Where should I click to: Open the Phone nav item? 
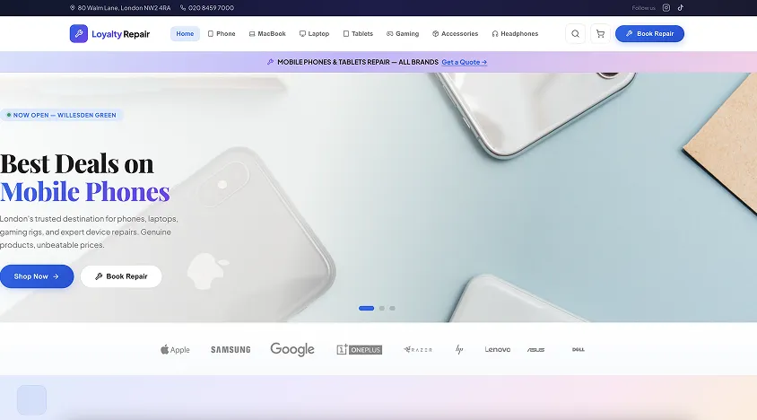[222, 34]
